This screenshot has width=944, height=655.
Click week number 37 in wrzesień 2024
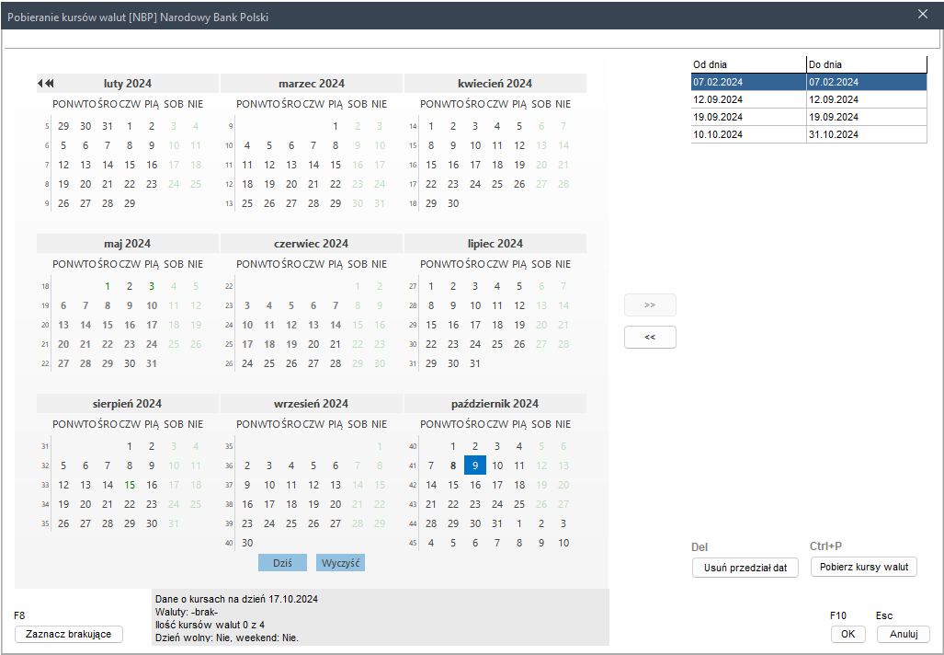tap(229, 485)
